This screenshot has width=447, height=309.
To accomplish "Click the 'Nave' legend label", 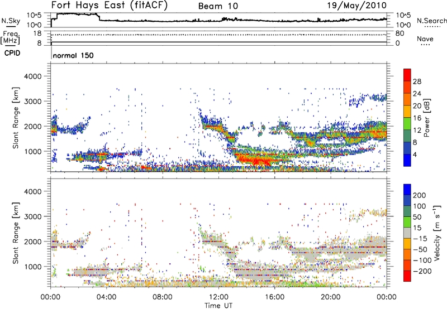I will point(425,38).
